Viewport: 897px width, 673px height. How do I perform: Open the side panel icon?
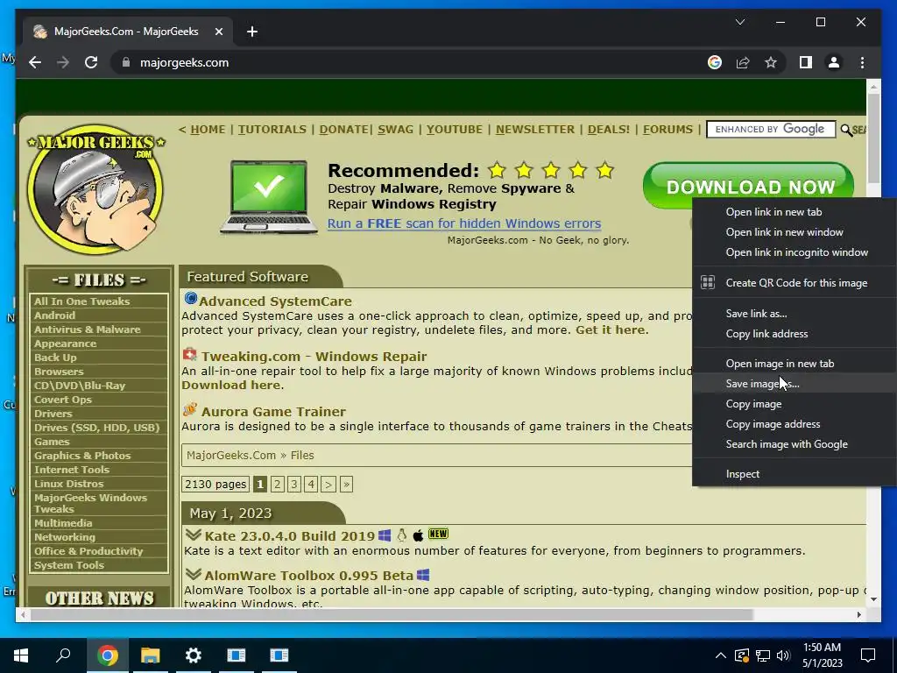(x=806, y=62)
